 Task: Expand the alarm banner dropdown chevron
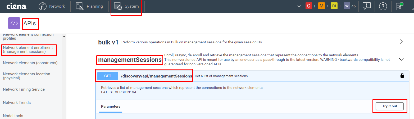299,6
